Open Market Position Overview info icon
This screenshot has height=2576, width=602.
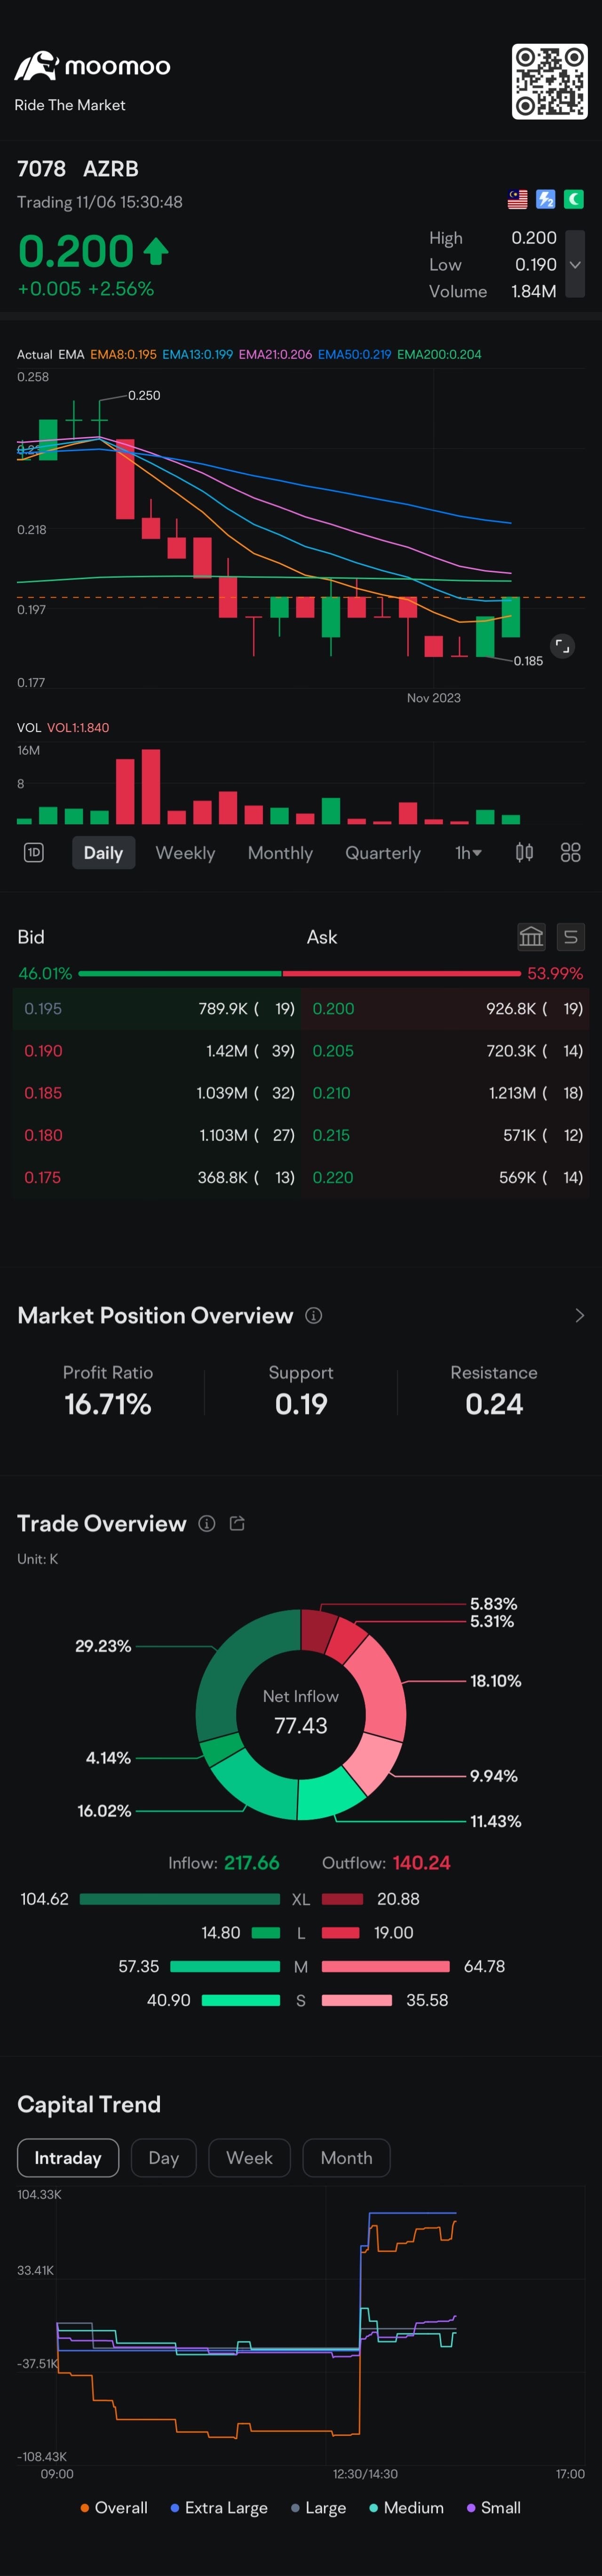(x=313, y=1316)
